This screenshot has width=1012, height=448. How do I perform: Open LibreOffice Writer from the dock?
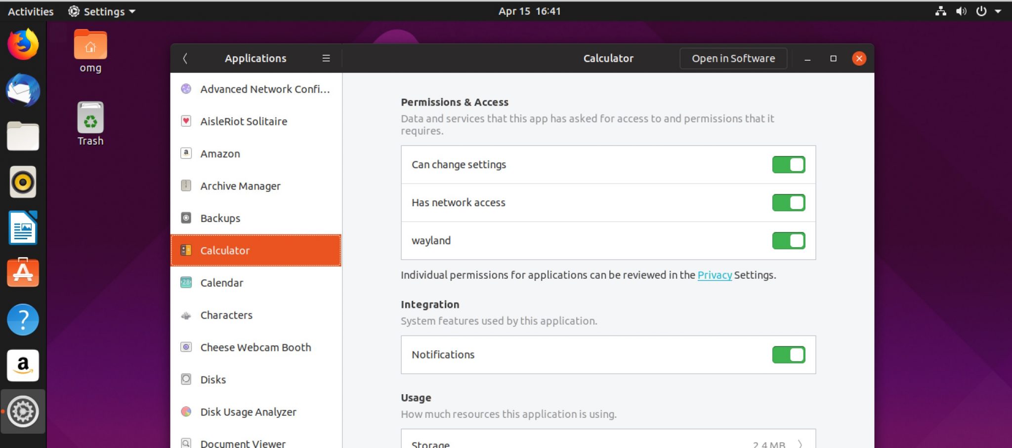click(23, 228)
